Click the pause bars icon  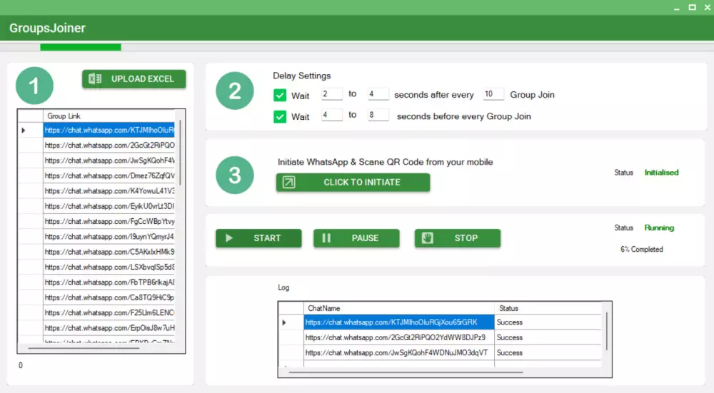[326, 238]
